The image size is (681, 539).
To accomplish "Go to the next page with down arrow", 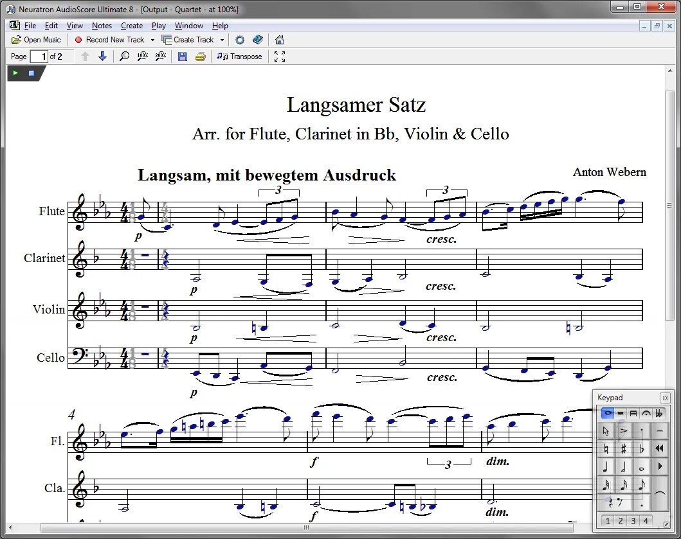I will pyautogui.click(x=102, y=57).
